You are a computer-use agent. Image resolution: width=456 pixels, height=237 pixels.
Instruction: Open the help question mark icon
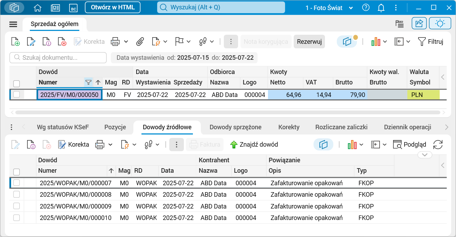(x=366, y=7)
